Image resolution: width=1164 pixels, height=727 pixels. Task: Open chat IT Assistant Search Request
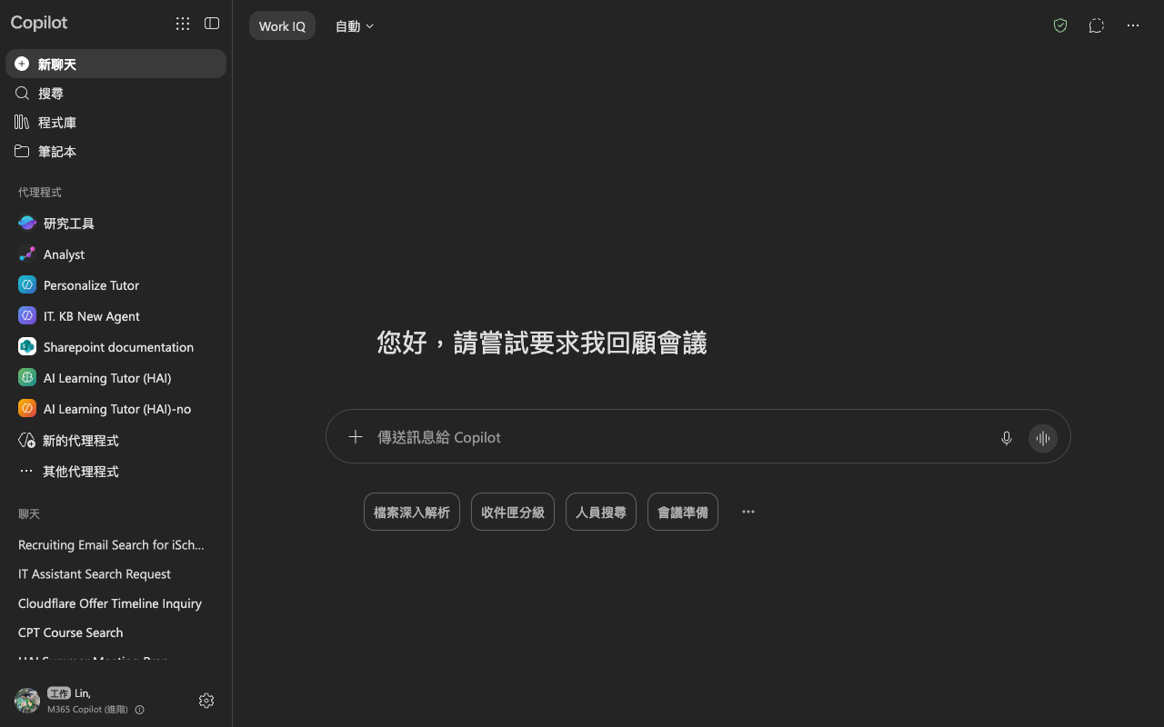point(115,574)
